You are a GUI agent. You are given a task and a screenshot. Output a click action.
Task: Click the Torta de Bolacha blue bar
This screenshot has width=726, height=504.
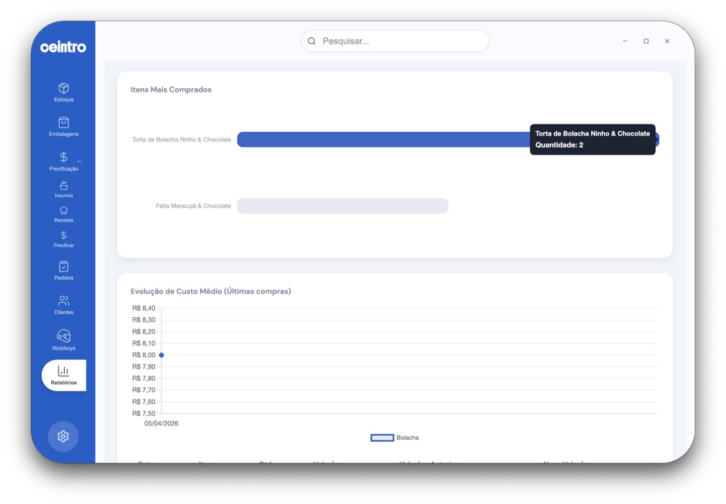click(x=448, y=140)
